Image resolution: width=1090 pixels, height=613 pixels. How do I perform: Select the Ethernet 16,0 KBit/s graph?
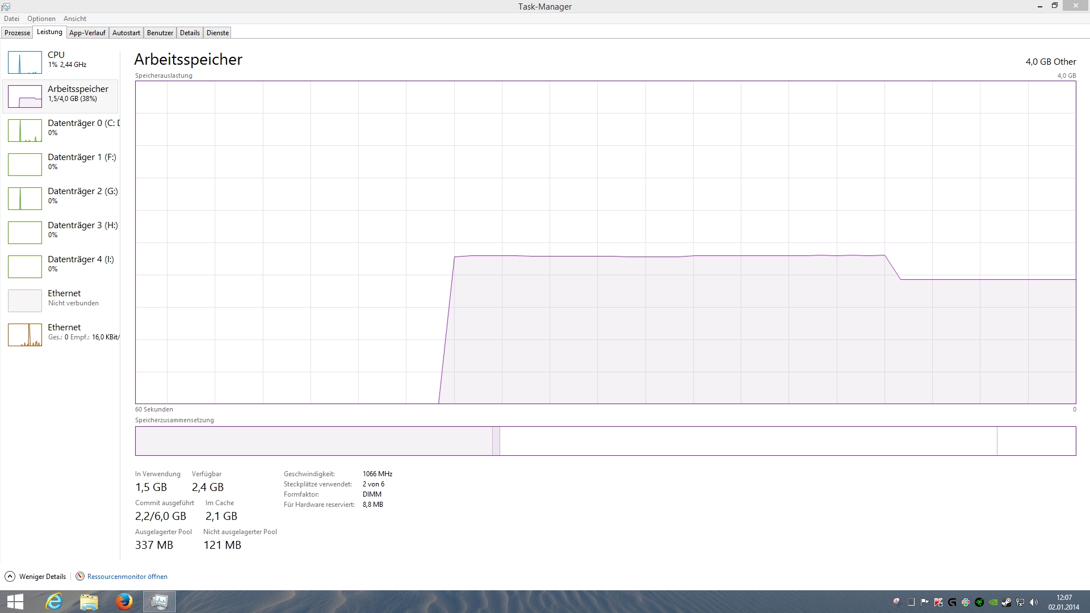point(25,335)
